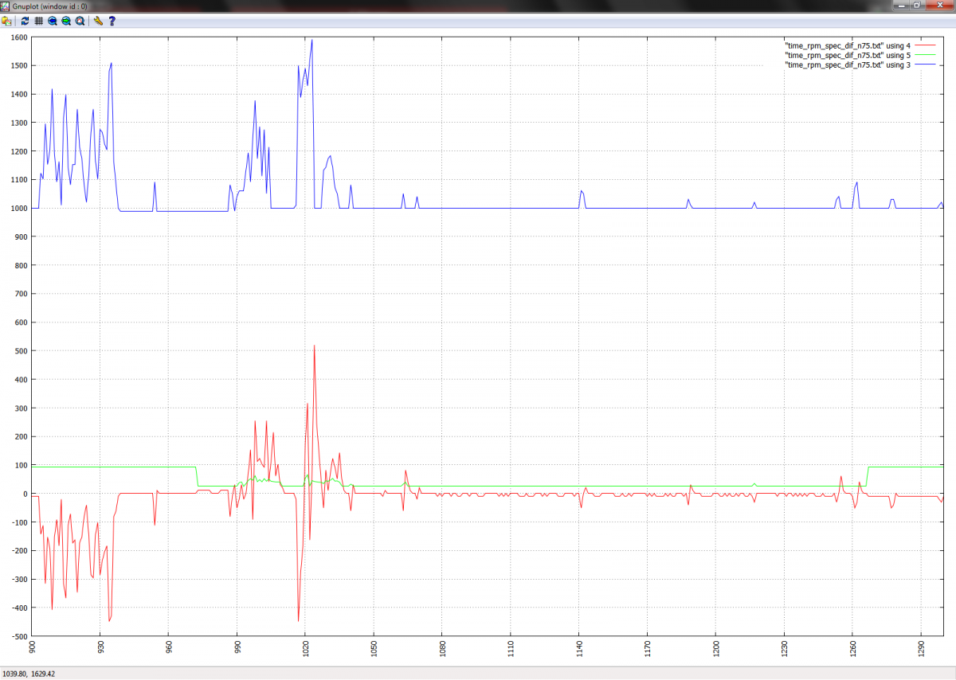Viewport: 956px width, 680px height.
Task: Apply the previous zoom settings
Action: (x=53, y=21)
